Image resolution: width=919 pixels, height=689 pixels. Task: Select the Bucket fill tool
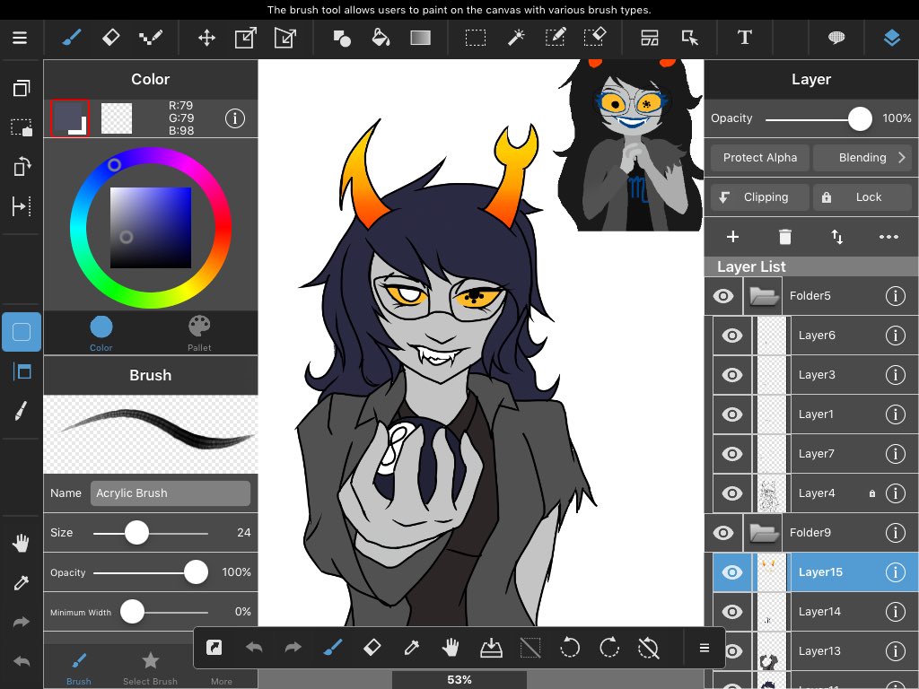(381, 38)
